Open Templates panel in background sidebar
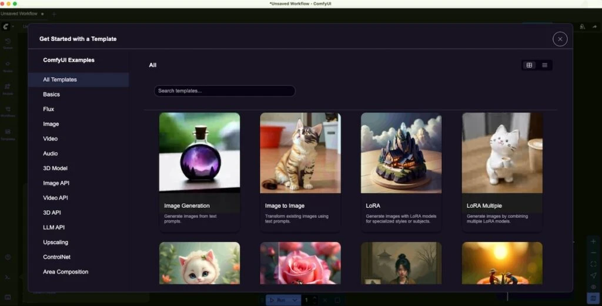 tap(8, 134)
